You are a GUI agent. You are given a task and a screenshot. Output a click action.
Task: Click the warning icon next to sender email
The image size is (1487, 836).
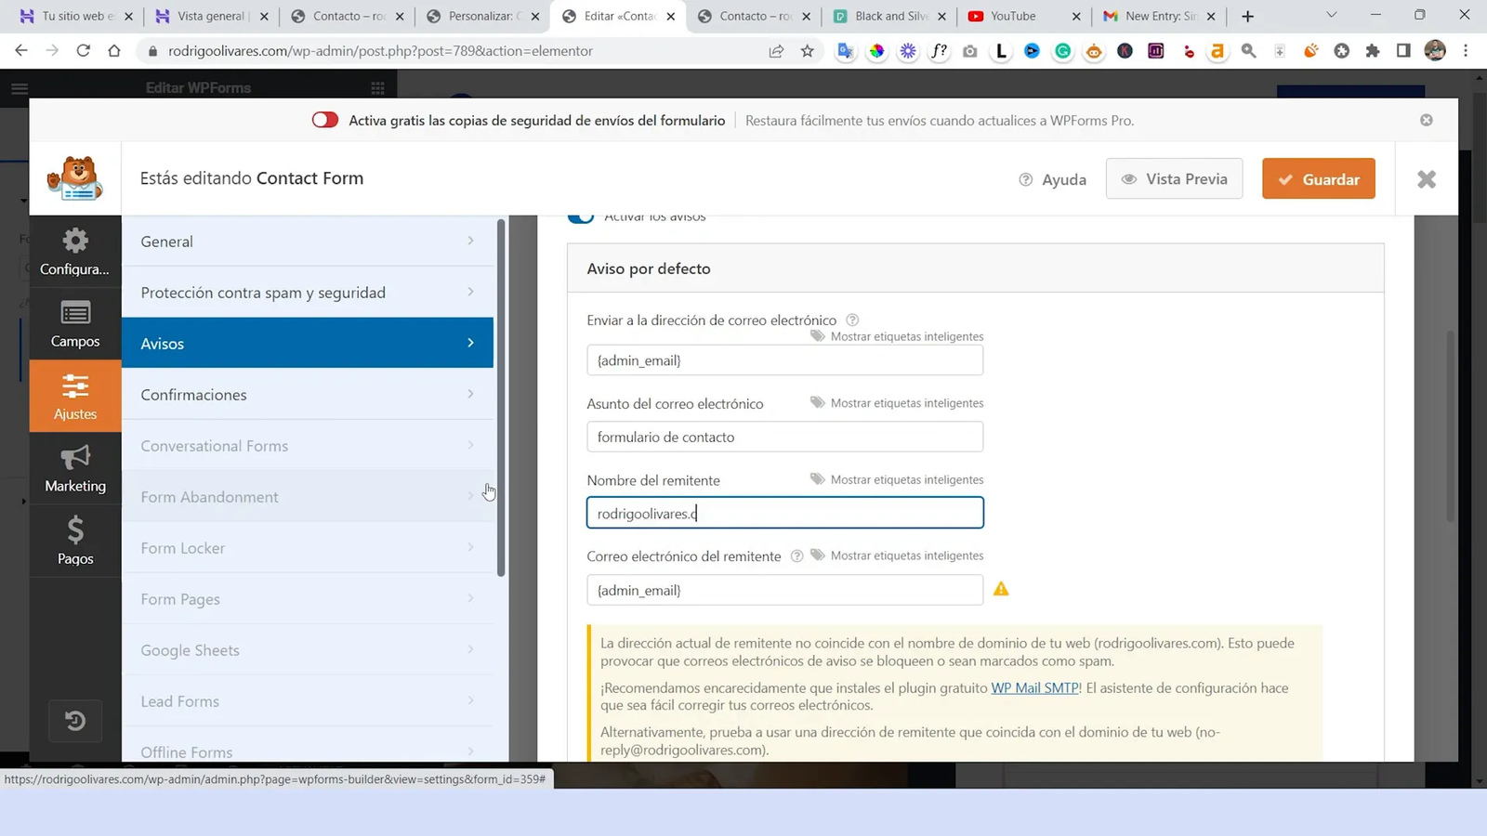click(1001, 589)
